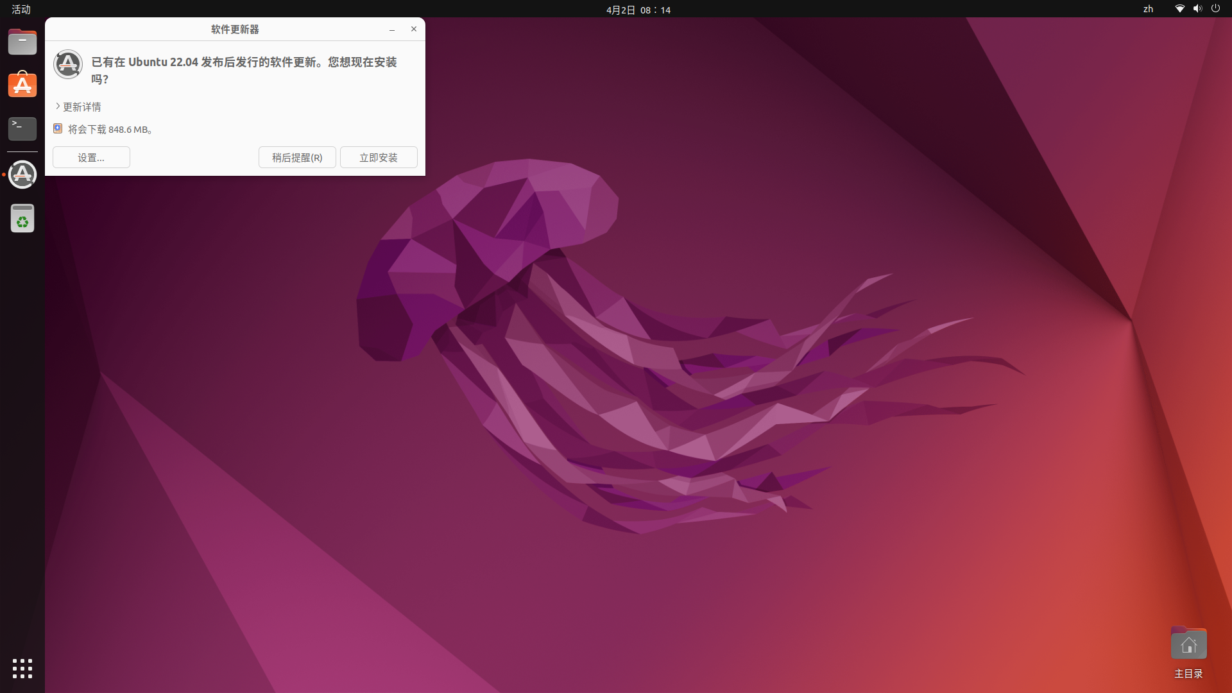Open the Home folder desktop icon
1232x693 pixels.
[x=1188, y=644]
